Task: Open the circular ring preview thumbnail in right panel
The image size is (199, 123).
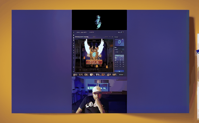Action: click(119, 42)
